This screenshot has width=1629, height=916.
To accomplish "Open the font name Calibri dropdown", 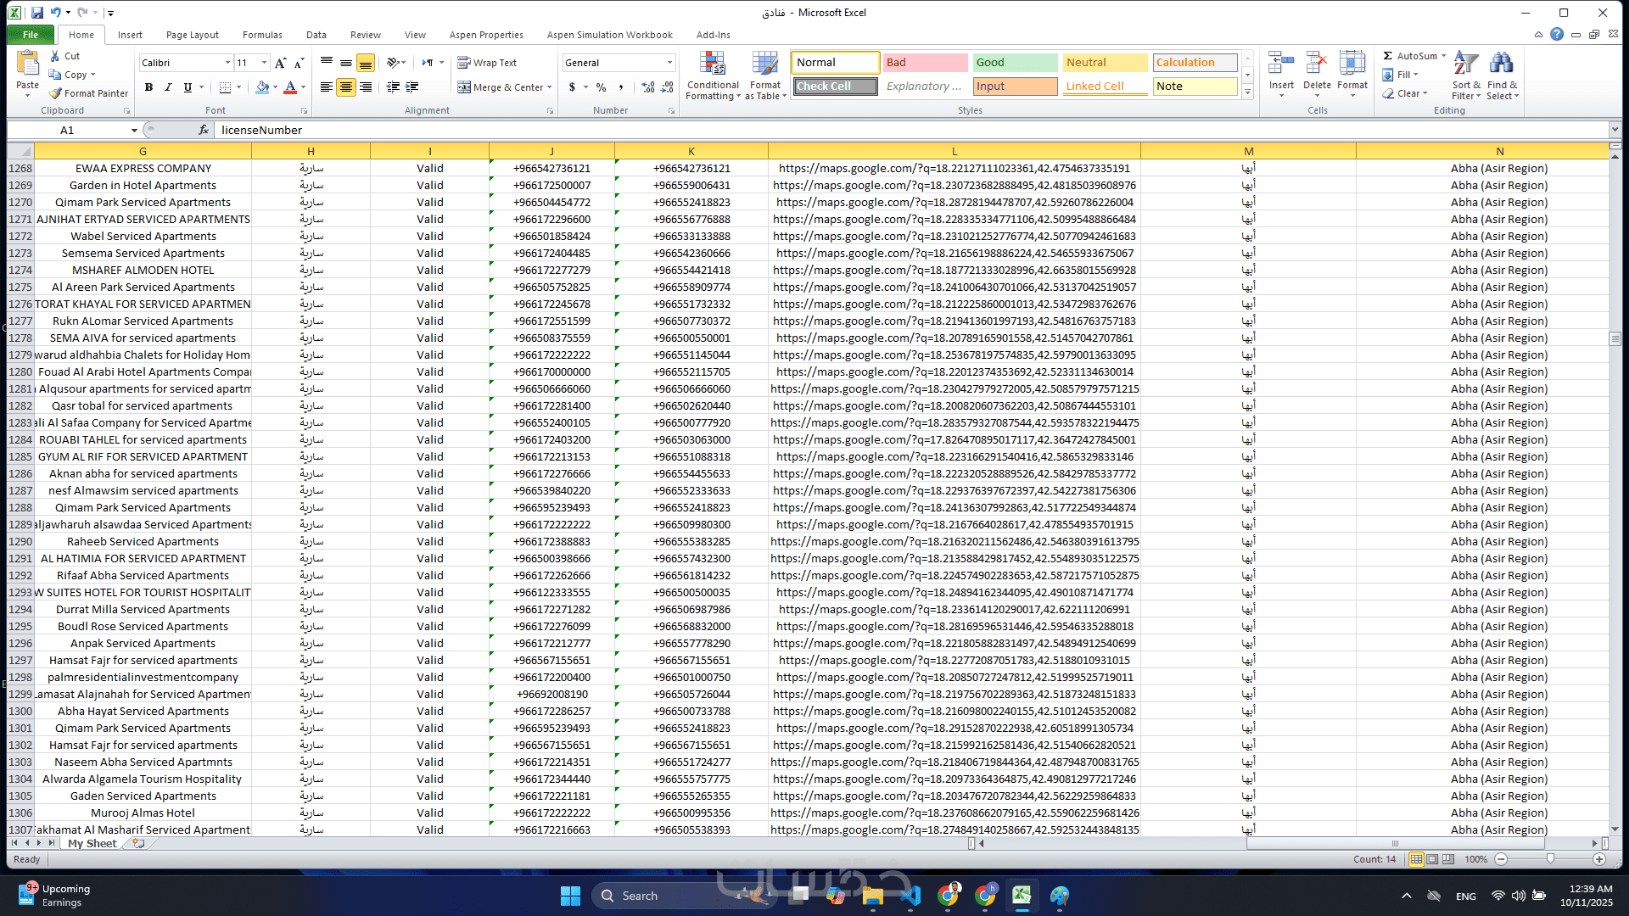I will tap(227, 63).
